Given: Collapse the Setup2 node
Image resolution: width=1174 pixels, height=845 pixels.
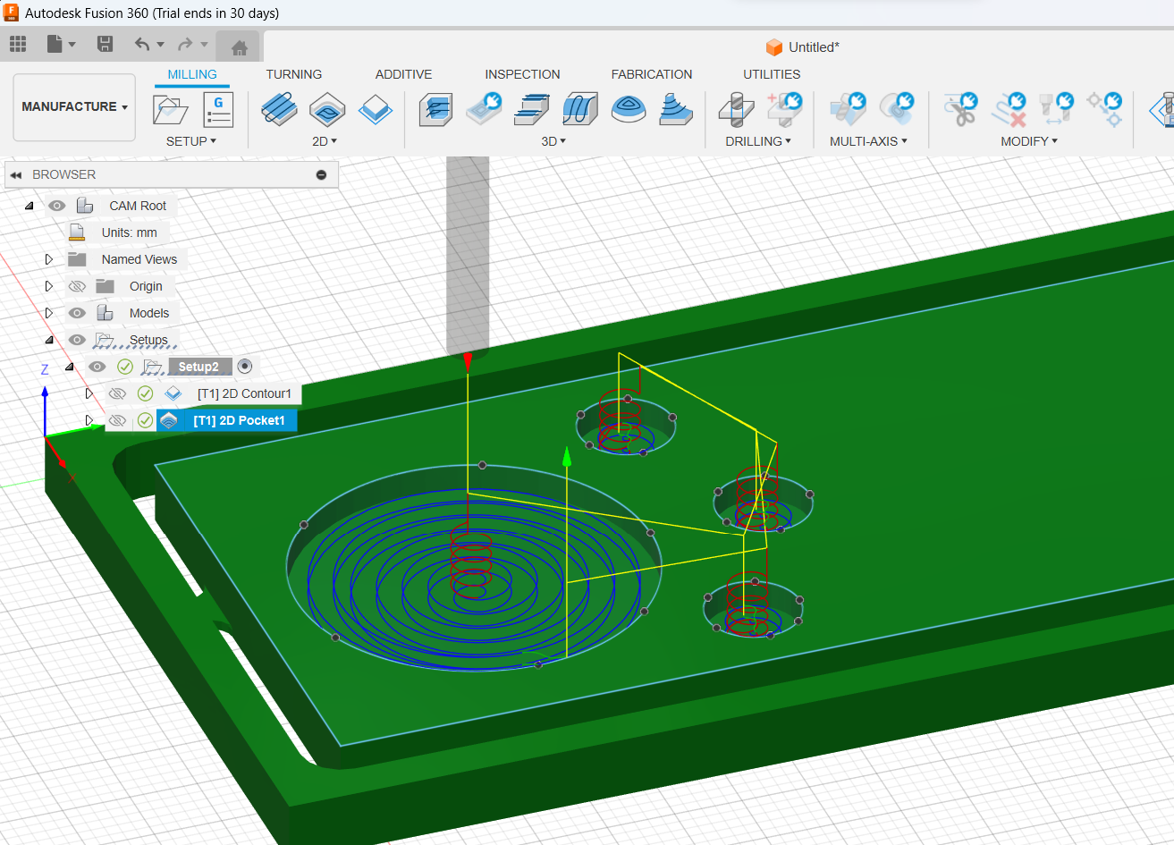Looking at the screenshot, I should click(70, 368).
